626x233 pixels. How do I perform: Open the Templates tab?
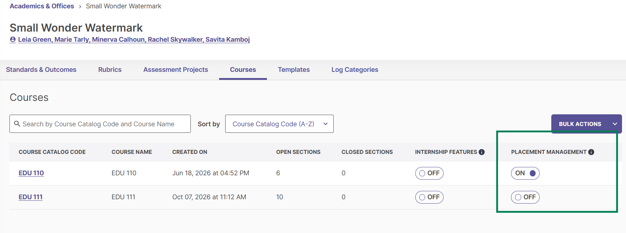pyautogui.click(x=294, y=70)
